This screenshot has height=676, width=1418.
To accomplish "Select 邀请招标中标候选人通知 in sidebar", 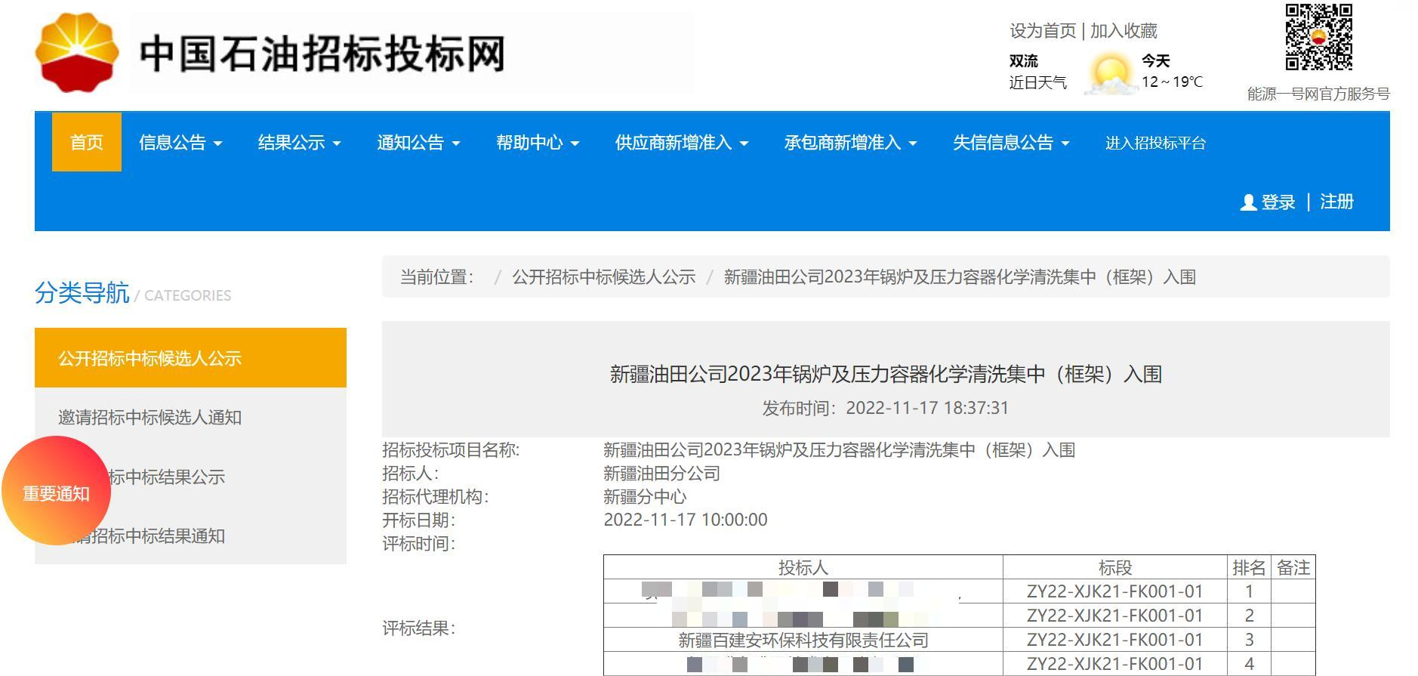I will [x=190, y=417].
